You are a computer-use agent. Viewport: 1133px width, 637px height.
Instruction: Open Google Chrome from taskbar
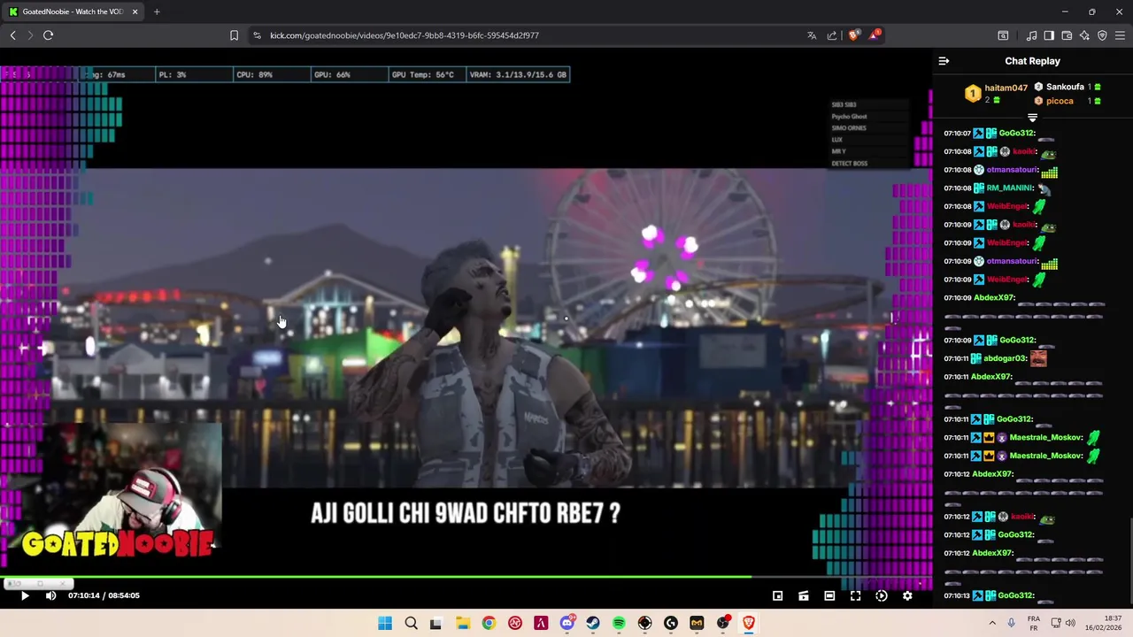coord(489,623)
